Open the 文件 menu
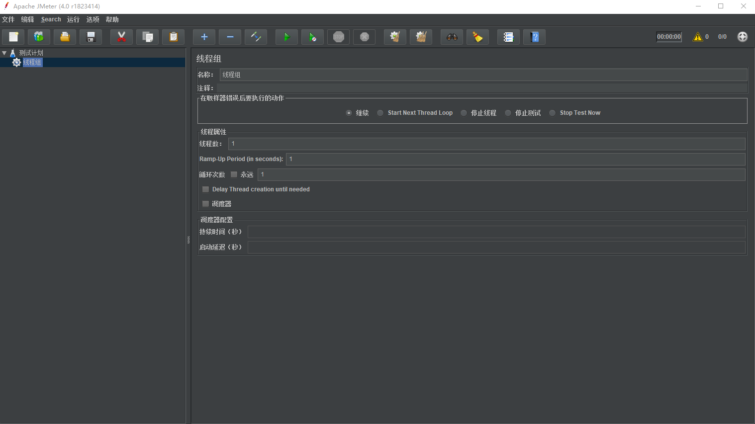The height and width of the screenshot is (424, 755). (8, 19)
